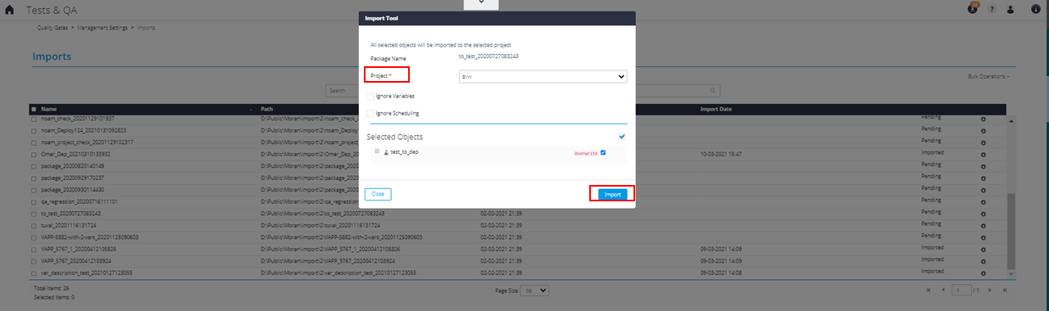Toggle header select-all checkbox in Imports table
Screen dimensions: 1049x311
coord(34,109)
